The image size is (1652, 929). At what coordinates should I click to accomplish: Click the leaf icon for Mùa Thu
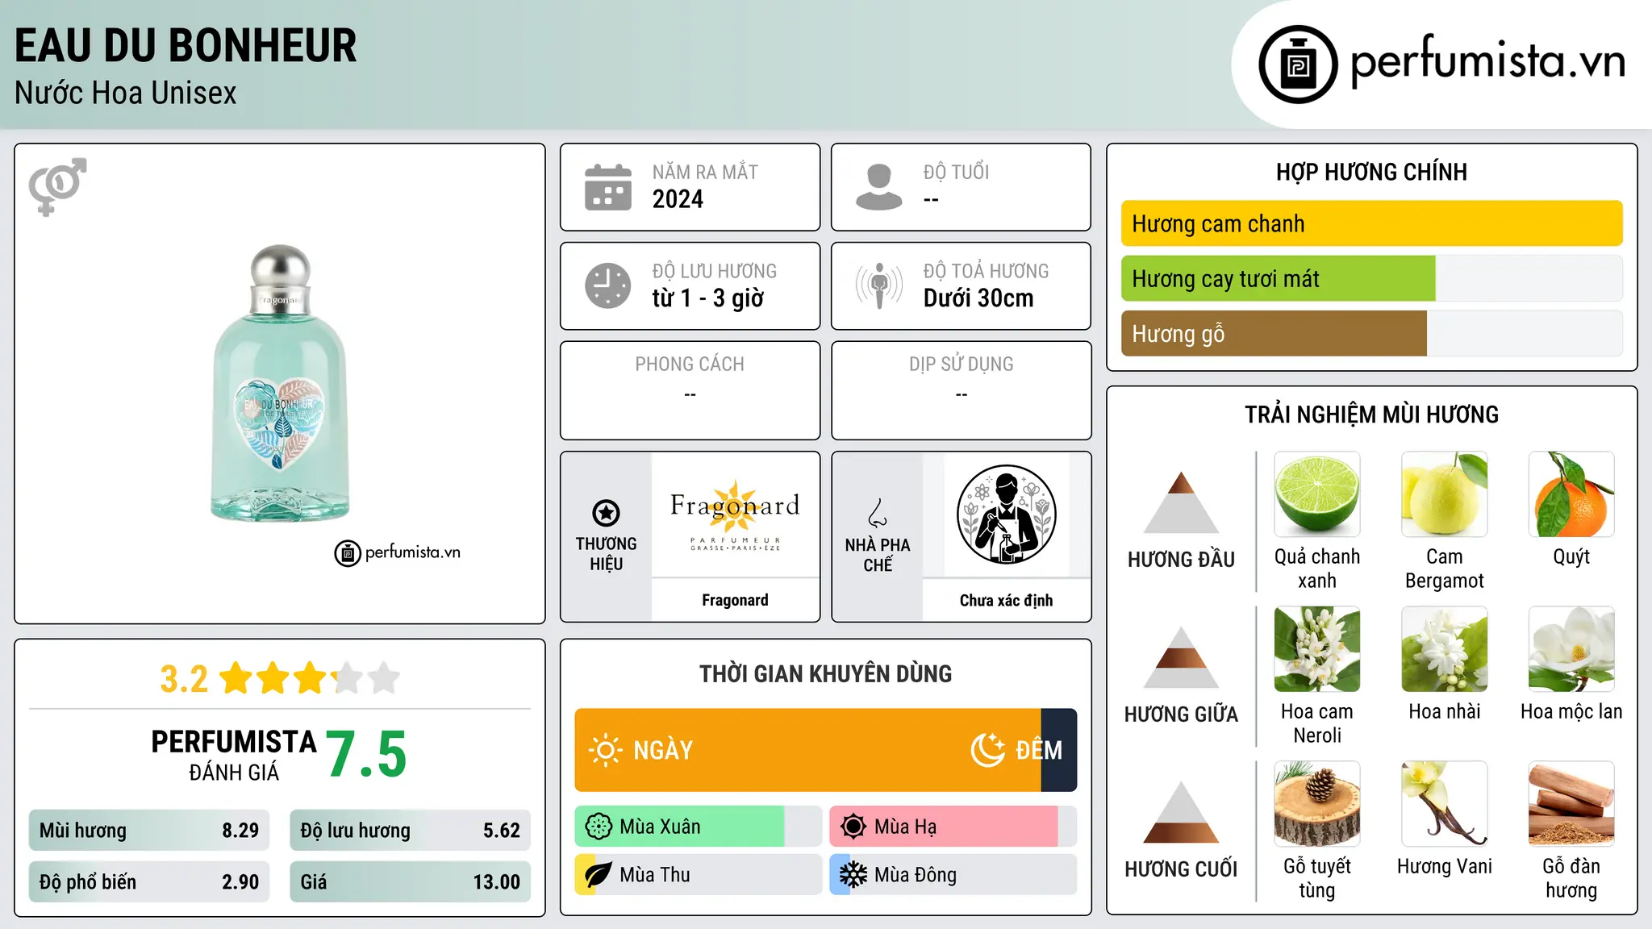(x=599, y=875)
